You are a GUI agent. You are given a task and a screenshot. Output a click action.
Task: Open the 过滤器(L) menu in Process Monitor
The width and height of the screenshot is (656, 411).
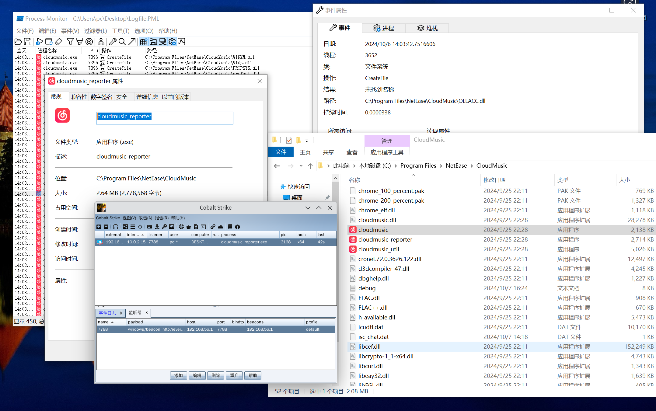(96, 31)
